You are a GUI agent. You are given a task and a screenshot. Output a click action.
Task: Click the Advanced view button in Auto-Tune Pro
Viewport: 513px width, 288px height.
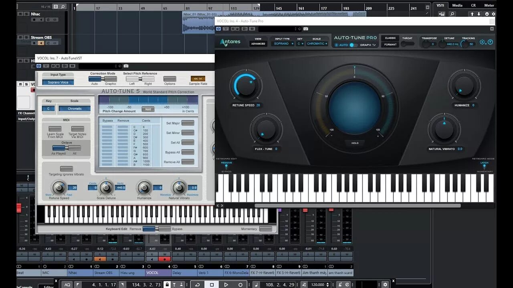coord(258,44)
